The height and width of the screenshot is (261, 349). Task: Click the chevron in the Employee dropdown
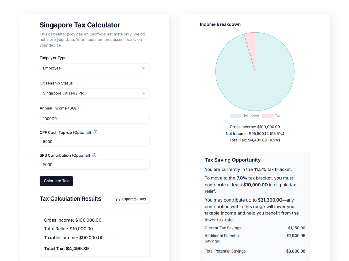[x=143, y=68]
